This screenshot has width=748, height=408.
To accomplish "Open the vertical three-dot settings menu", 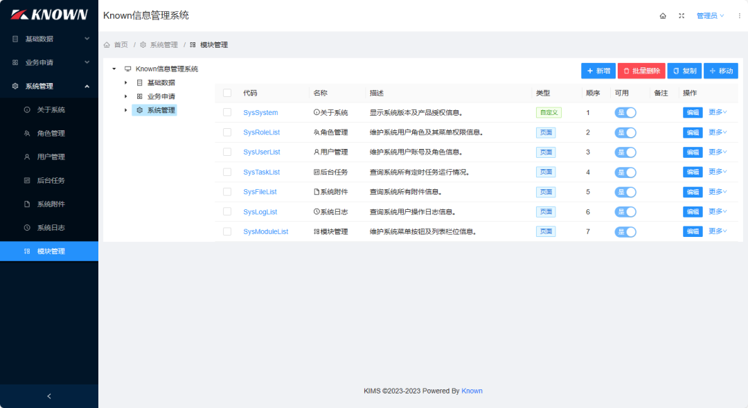I will pyautogui.click(x=739, y=15).
